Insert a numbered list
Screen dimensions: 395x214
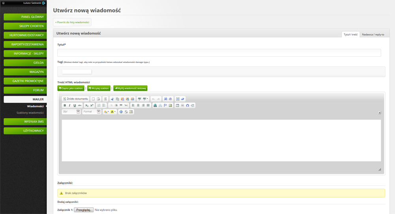[x=99, y=105]
